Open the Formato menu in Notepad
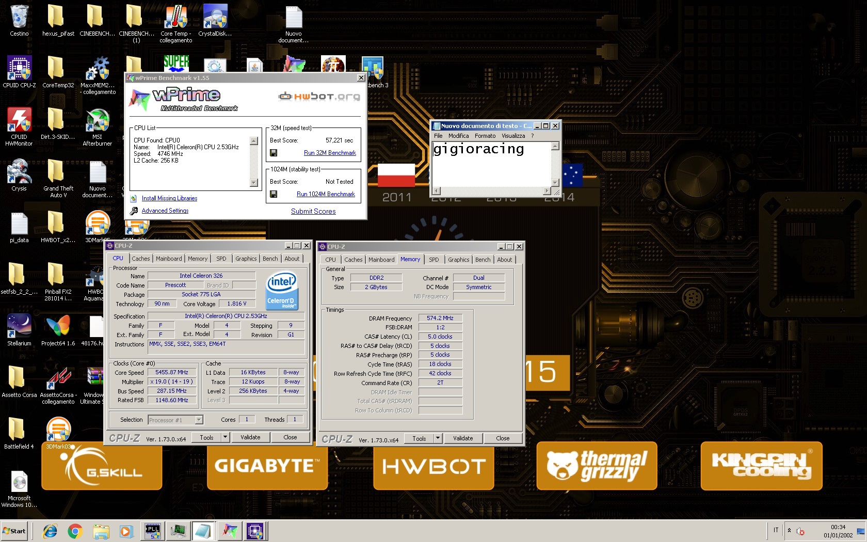This screenshot has height=542, width=867. [x=485, y=136]
